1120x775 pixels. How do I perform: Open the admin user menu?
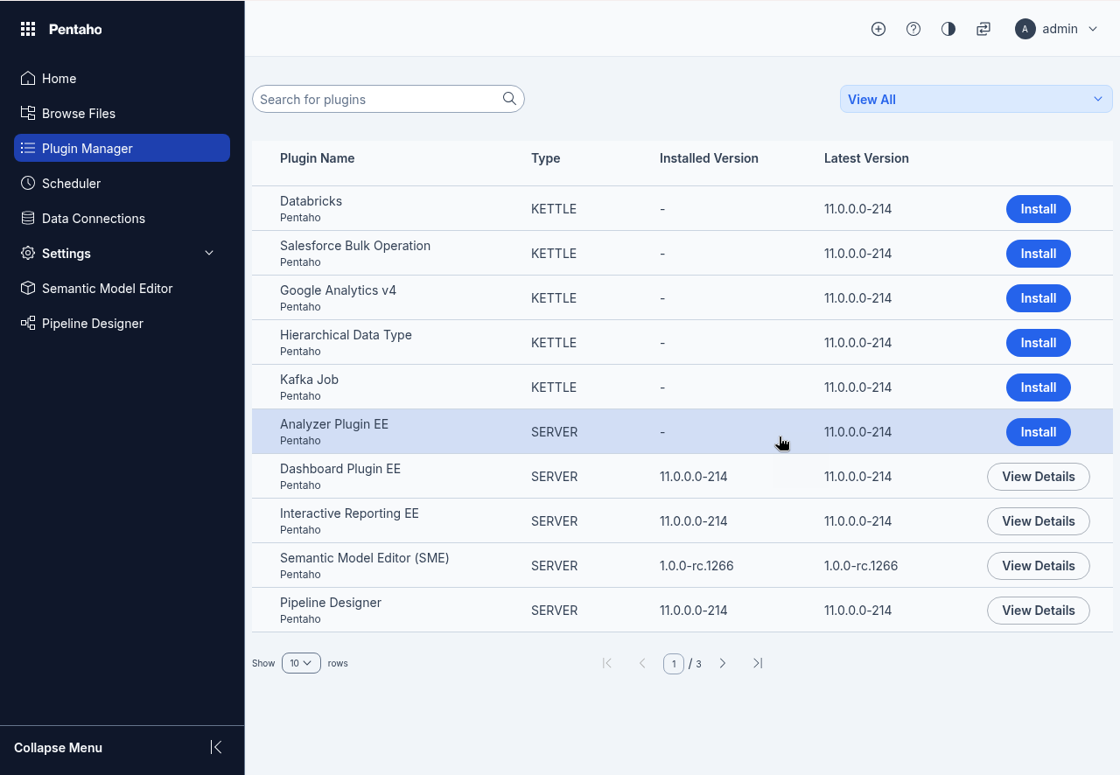[x=1056, y=29]
